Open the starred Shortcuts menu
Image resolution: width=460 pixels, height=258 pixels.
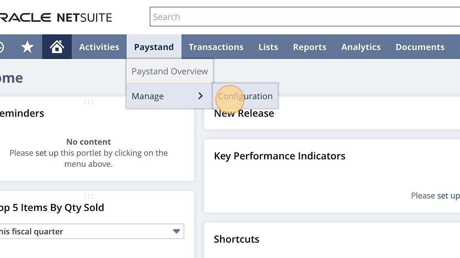coord(27,47)
